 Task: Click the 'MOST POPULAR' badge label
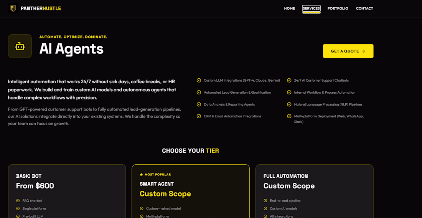pyautogui.click(x=158, y=174)
